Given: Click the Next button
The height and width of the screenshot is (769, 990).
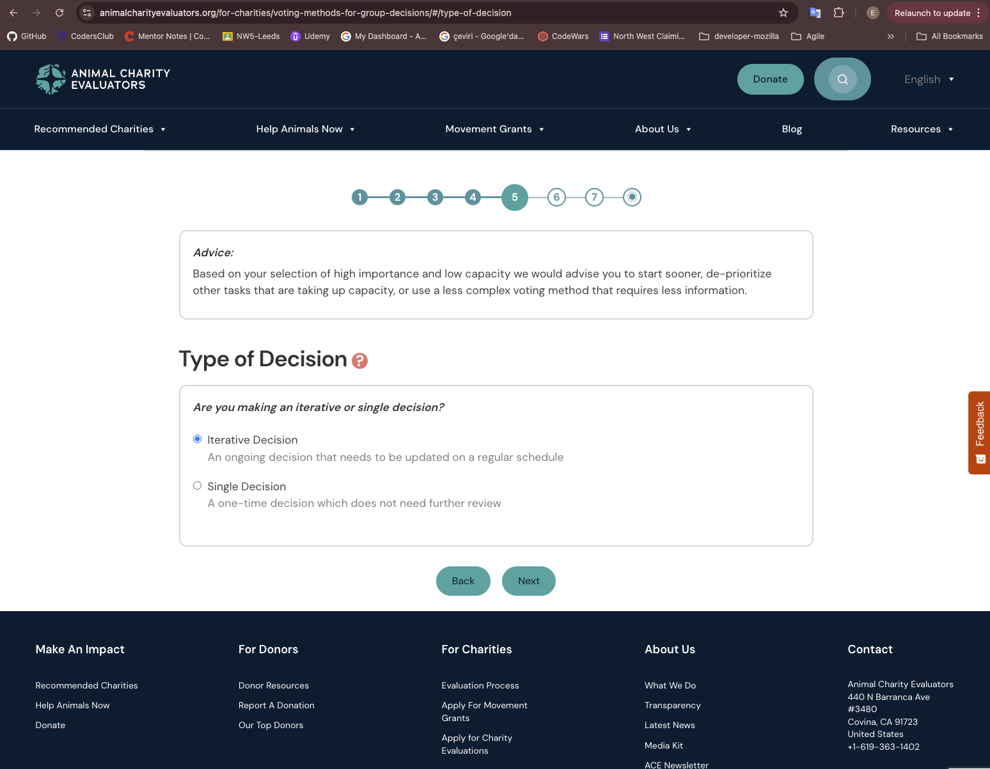Looking at the screenshot, I should click(528, 581).
